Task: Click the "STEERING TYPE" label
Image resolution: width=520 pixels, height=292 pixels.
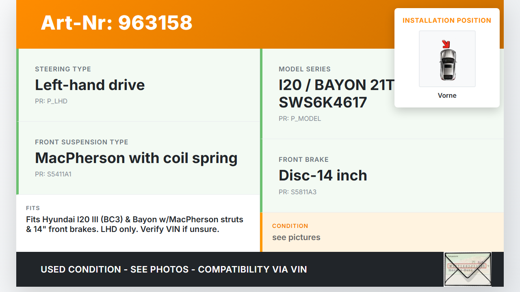Action: click(x=63, y=69)
